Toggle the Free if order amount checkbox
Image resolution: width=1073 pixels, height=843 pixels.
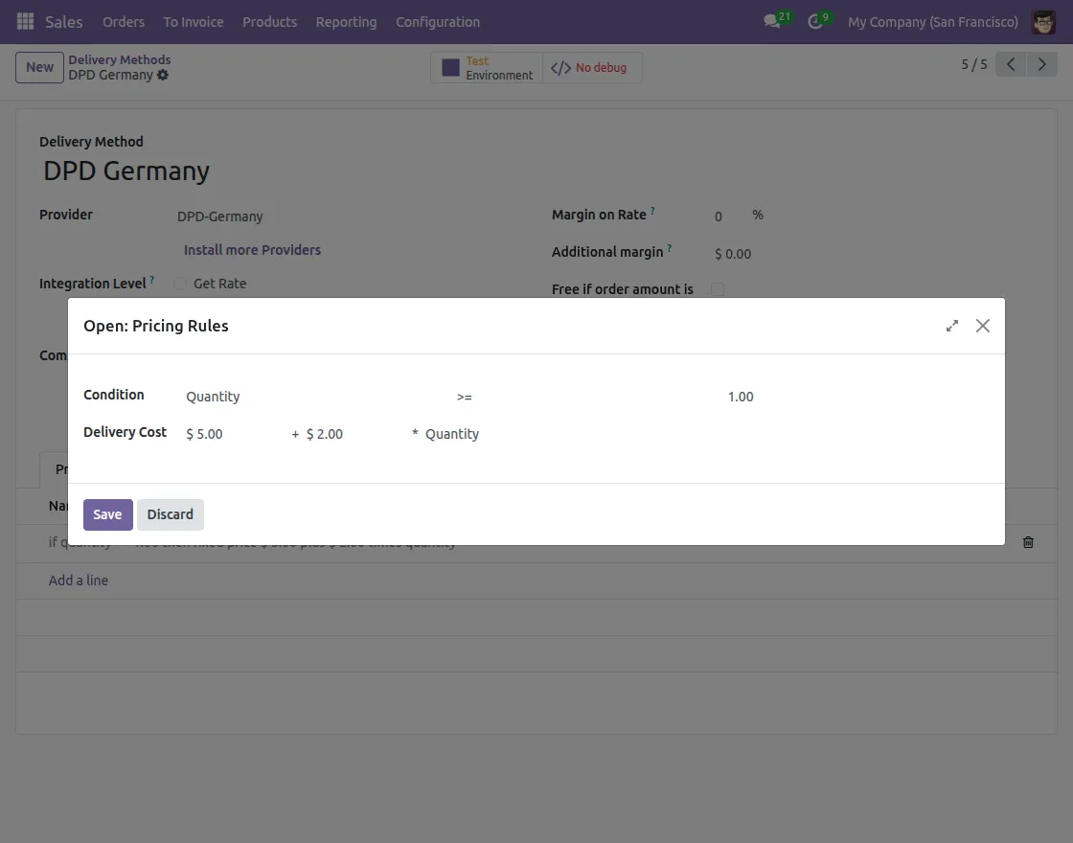pyautogui.click(x=718, y=289)
